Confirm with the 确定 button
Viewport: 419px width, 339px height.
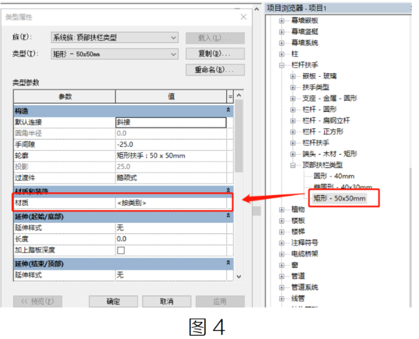(113, 302)
